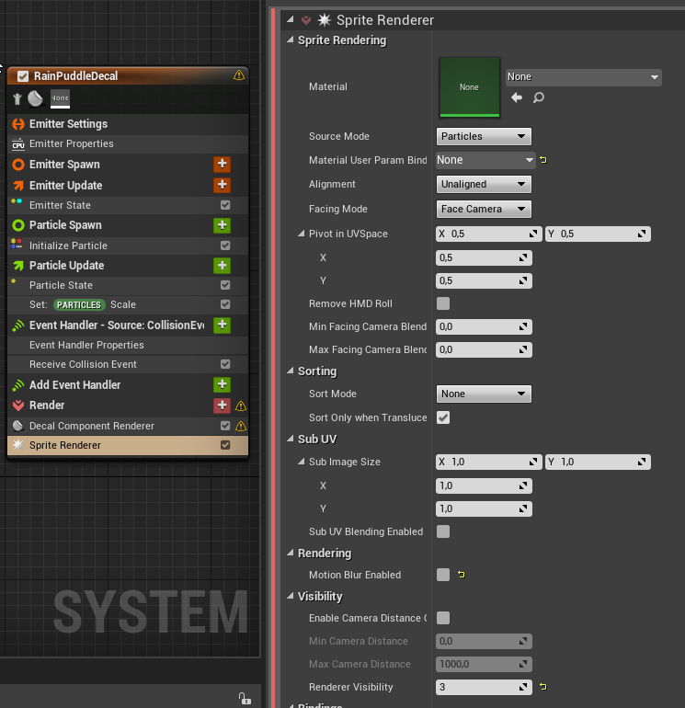Click the decal renderer preview icon in emitter header
The height and width of the screenshot is (708, 685).
(35, 98)
